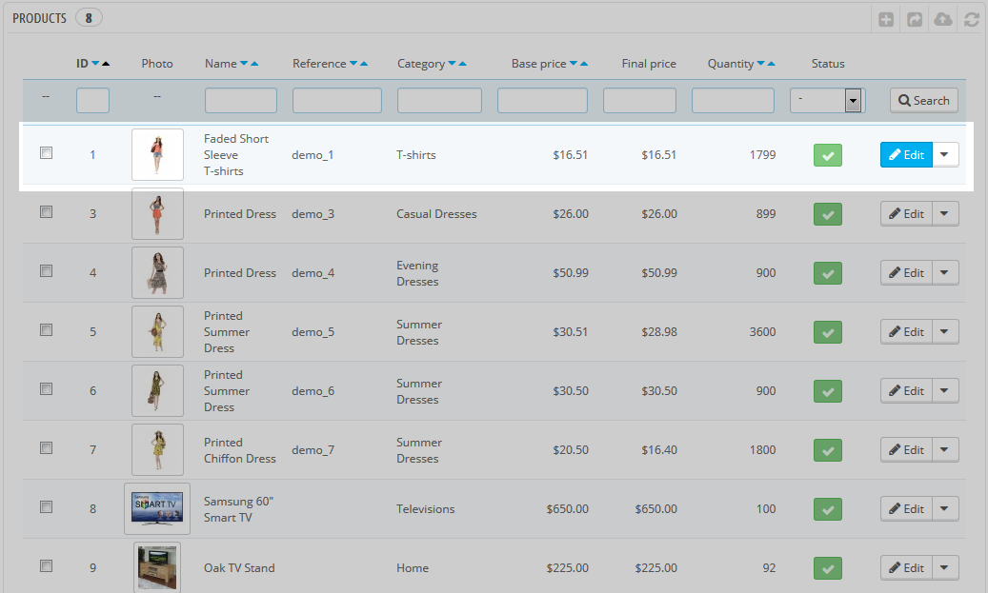The width and height of the screenshot is (988, 593).
Task: Tick the checkbox for Printed Chiffon Dress
Action: [x=46, y=448]
